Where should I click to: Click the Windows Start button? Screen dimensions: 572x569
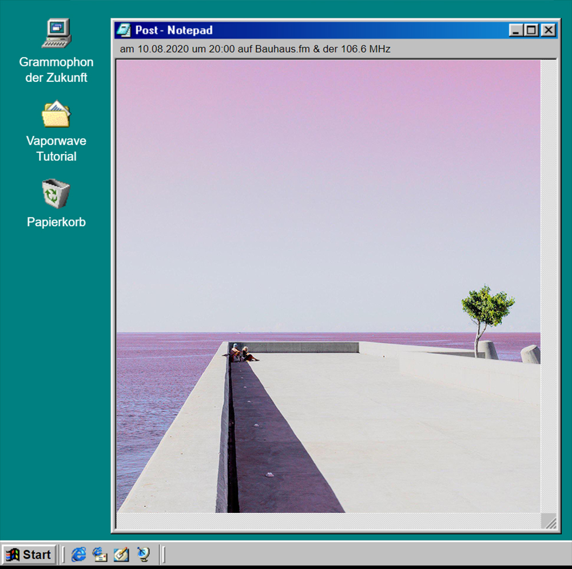[30, 554]
